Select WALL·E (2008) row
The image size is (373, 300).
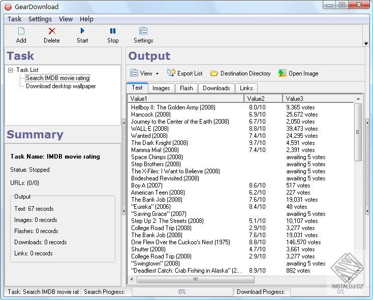click(x=240, y=129)
